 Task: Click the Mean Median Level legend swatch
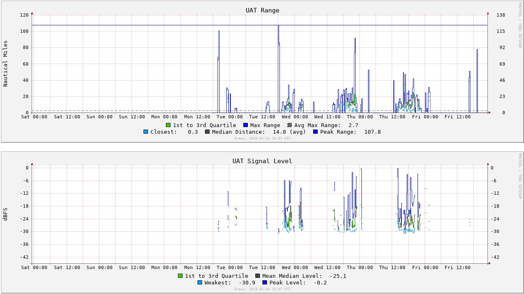(257, 276)
